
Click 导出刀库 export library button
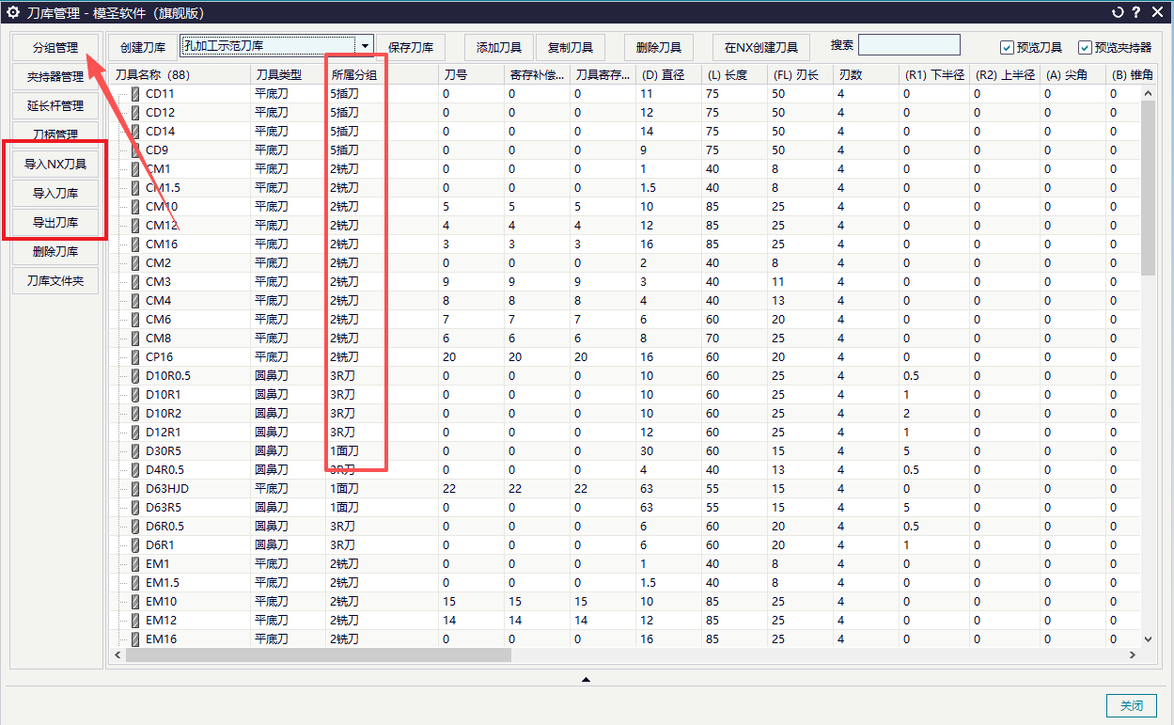[55, 223]
